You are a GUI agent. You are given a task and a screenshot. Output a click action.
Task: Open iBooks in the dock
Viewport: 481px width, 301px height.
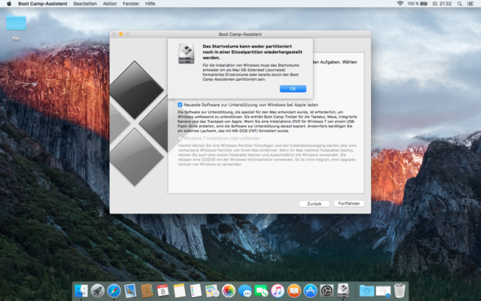pos(293,290)
